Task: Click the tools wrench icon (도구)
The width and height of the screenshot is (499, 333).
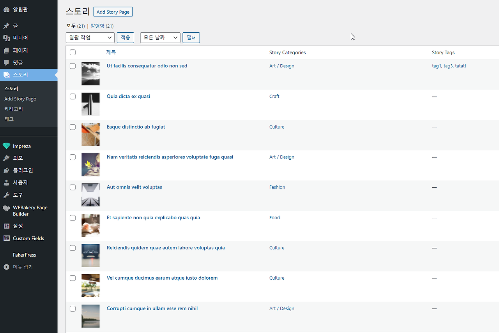Action: (6, 195)
